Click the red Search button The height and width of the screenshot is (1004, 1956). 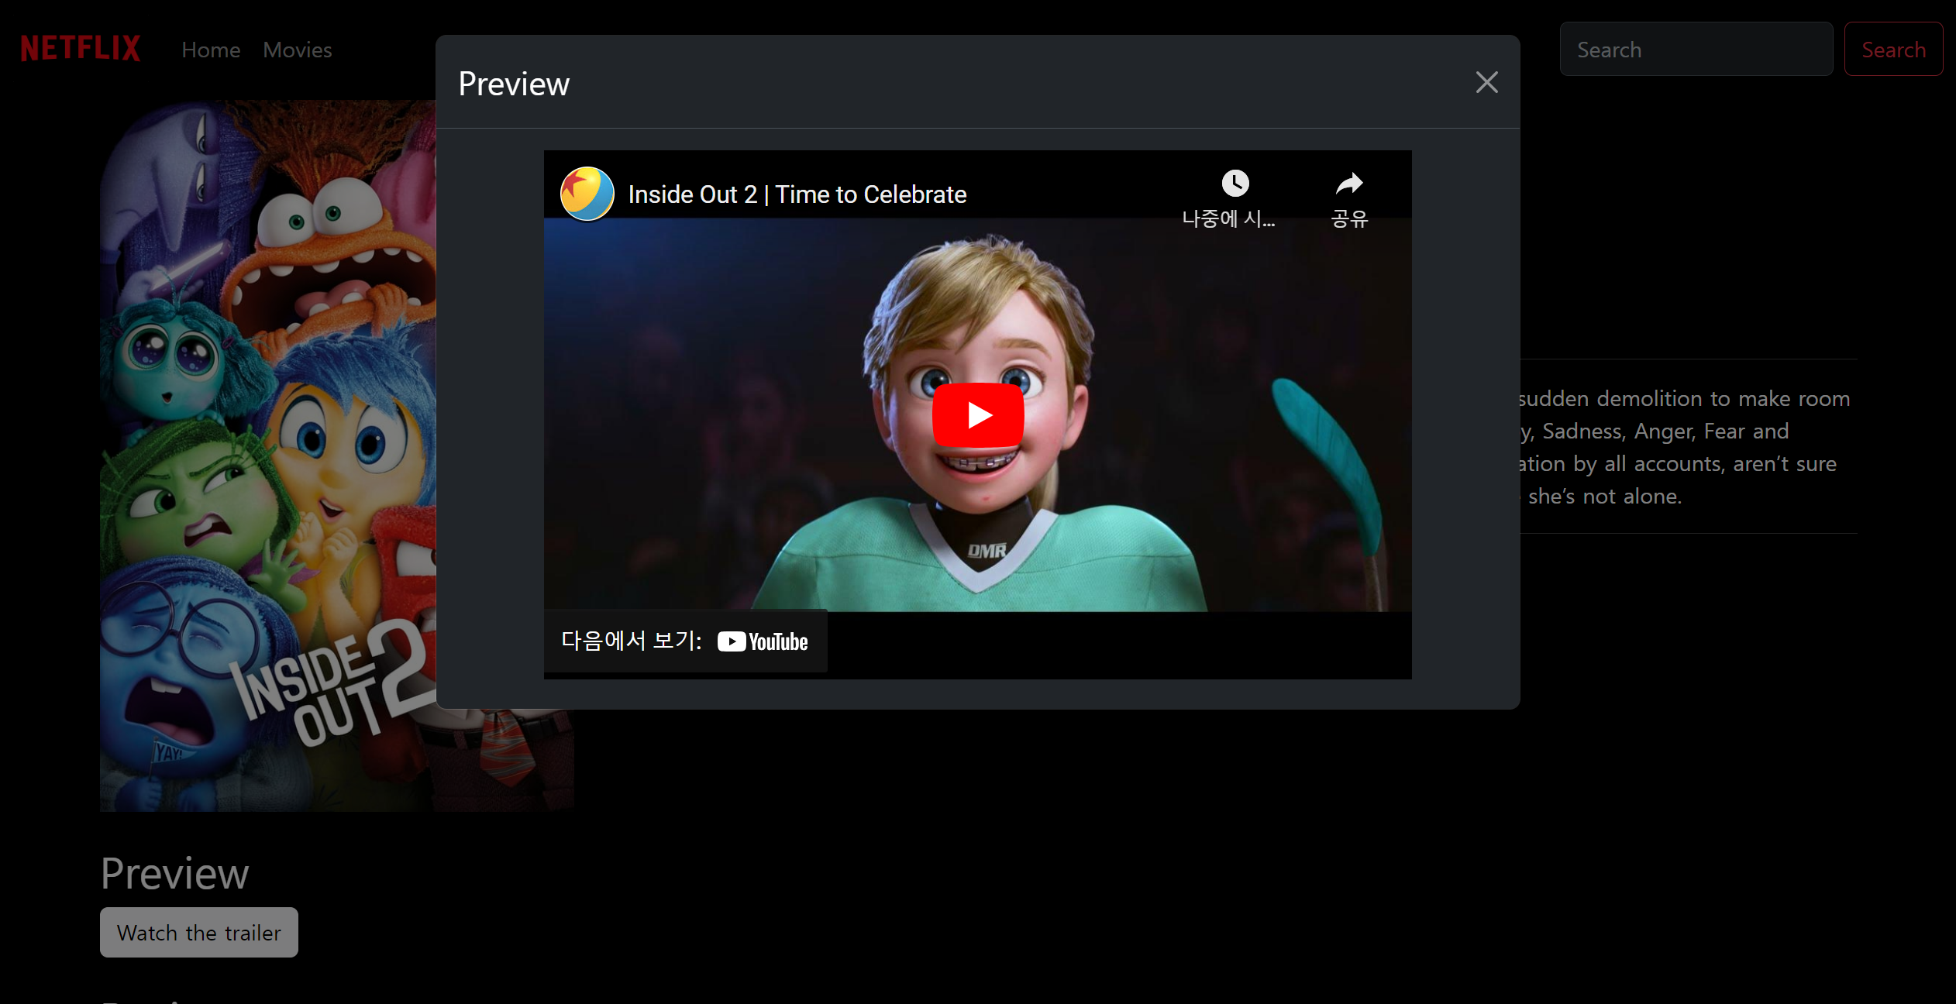coord(1893,49)
